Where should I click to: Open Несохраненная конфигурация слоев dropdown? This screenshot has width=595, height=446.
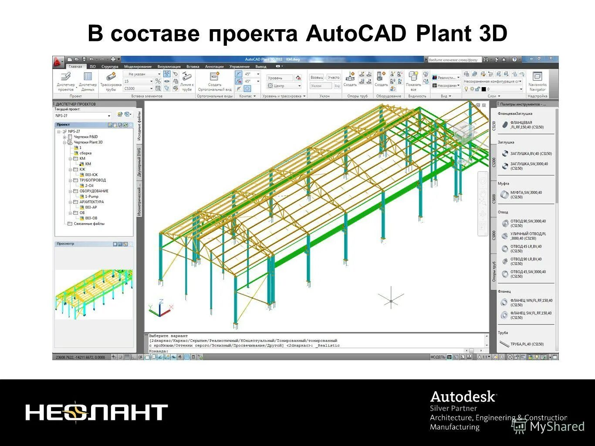pos(493,81)
